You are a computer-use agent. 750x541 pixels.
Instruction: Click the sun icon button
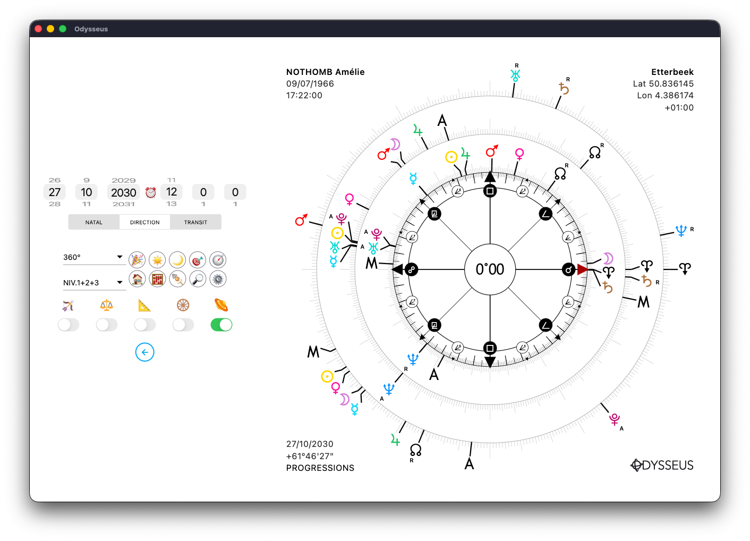[157, 260]
